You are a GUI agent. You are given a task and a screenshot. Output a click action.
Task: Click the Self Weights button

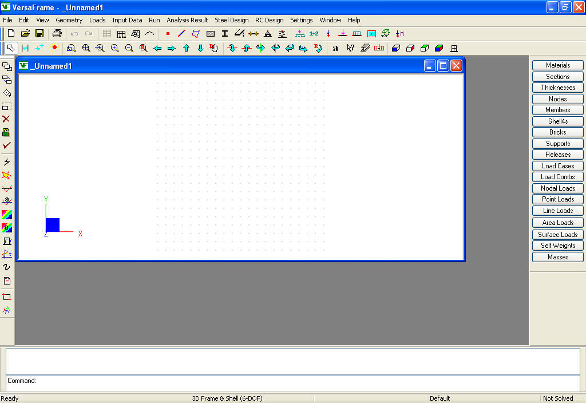click(557, 246)
